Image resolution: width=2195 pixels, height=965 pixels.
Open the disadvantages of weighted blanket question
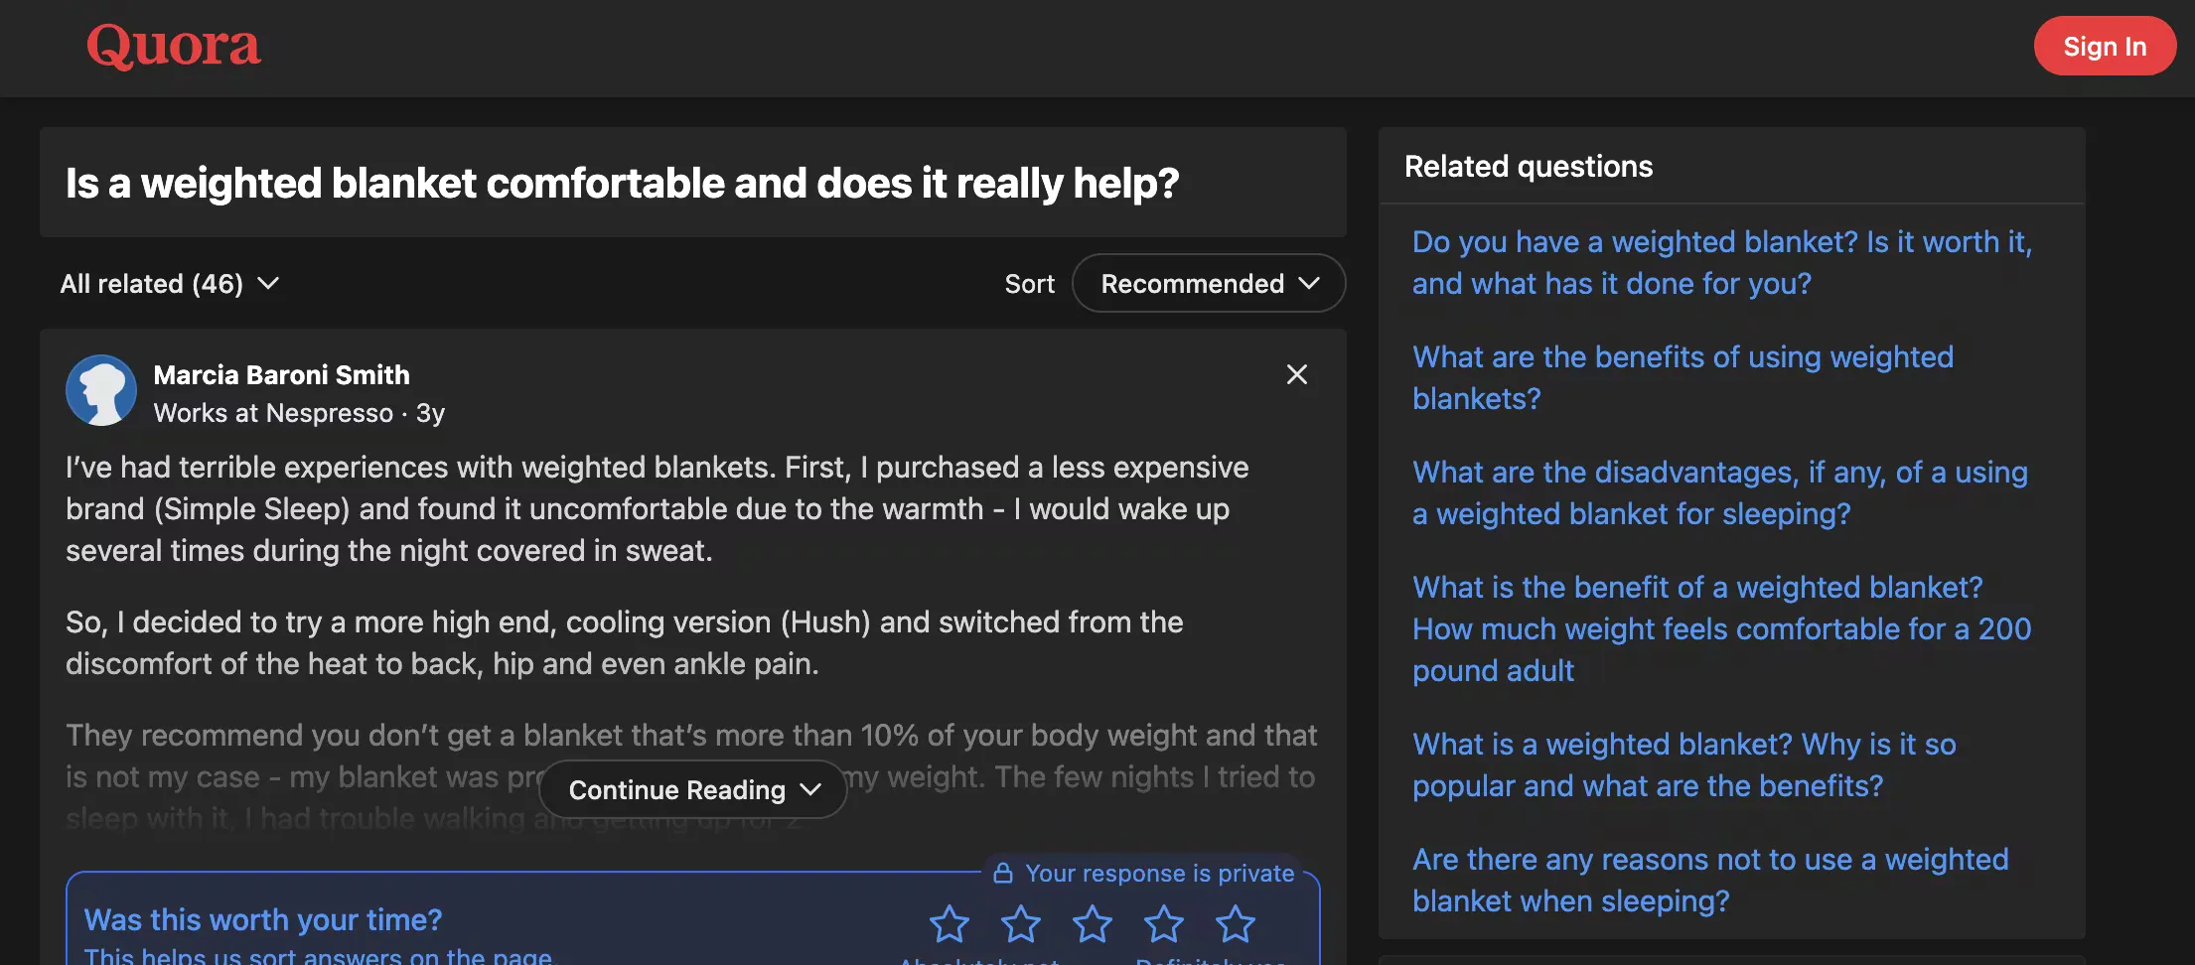point(1719,492)
